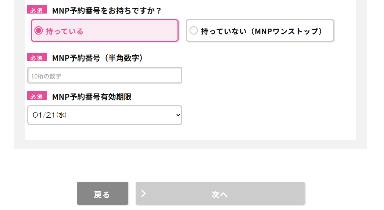Click the 10桁の数字 placeholder text

(x=46, y=76)
